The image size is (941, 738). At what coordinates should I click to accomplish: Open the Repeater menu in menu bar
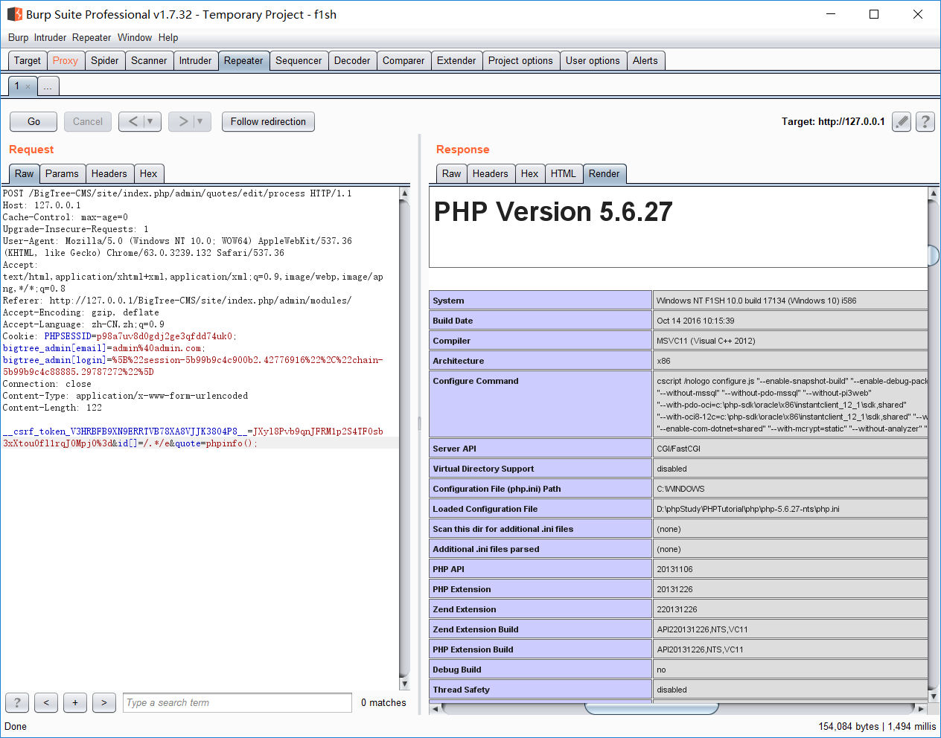coord(92,38)
